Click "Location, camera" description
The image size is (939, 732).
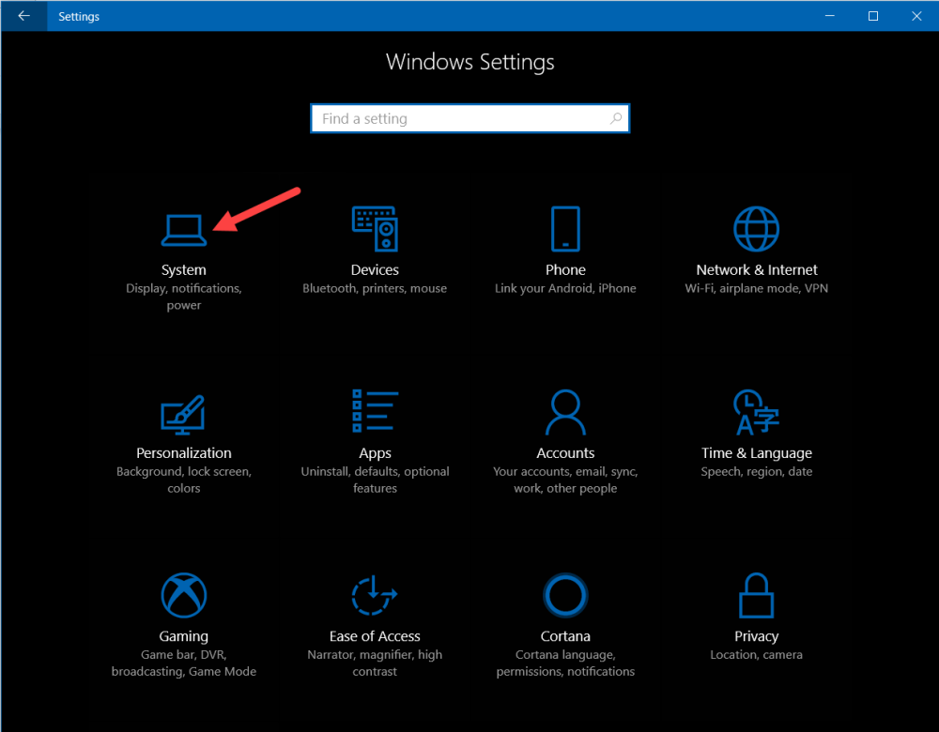(756, 655)
